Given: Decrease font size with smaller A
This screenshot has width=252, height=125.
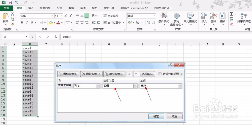Looking at the screenshot, I should [71, 16].
